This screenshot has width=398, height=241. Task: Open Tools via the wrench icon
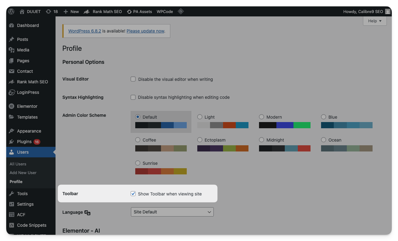(11, 194)
